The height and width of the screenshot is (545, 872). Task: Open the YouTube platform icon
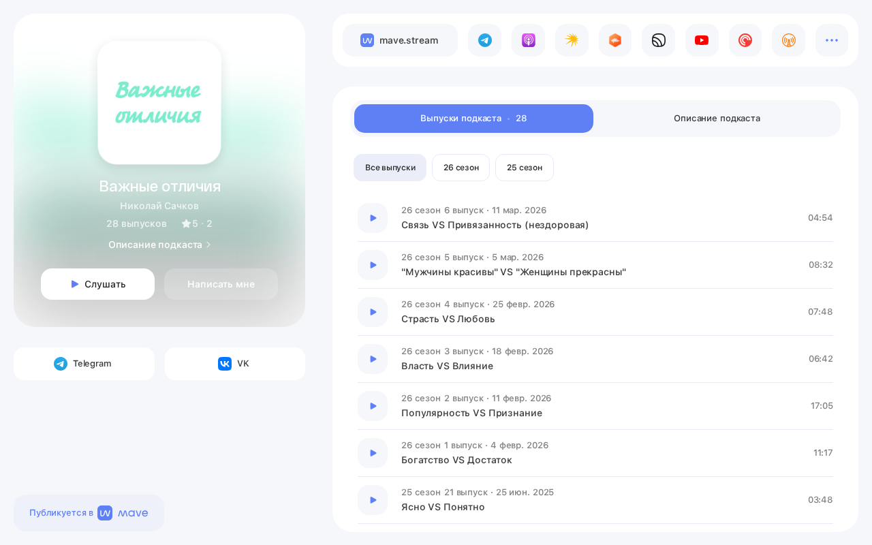click(x=702, y=40)
